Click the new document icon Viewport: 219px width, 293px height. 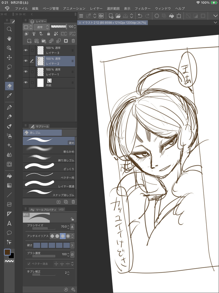pos(111,16)
